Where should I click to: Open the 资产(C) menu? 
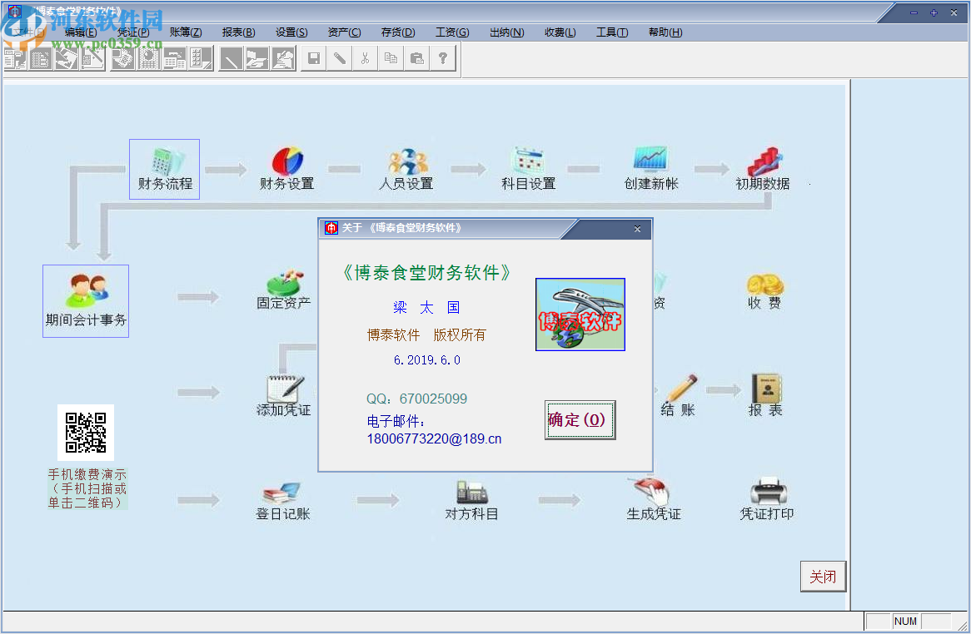(x=344, y=32)
